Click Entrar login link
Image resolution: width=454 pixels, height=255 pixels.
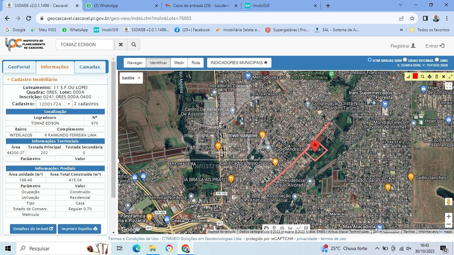435,46
